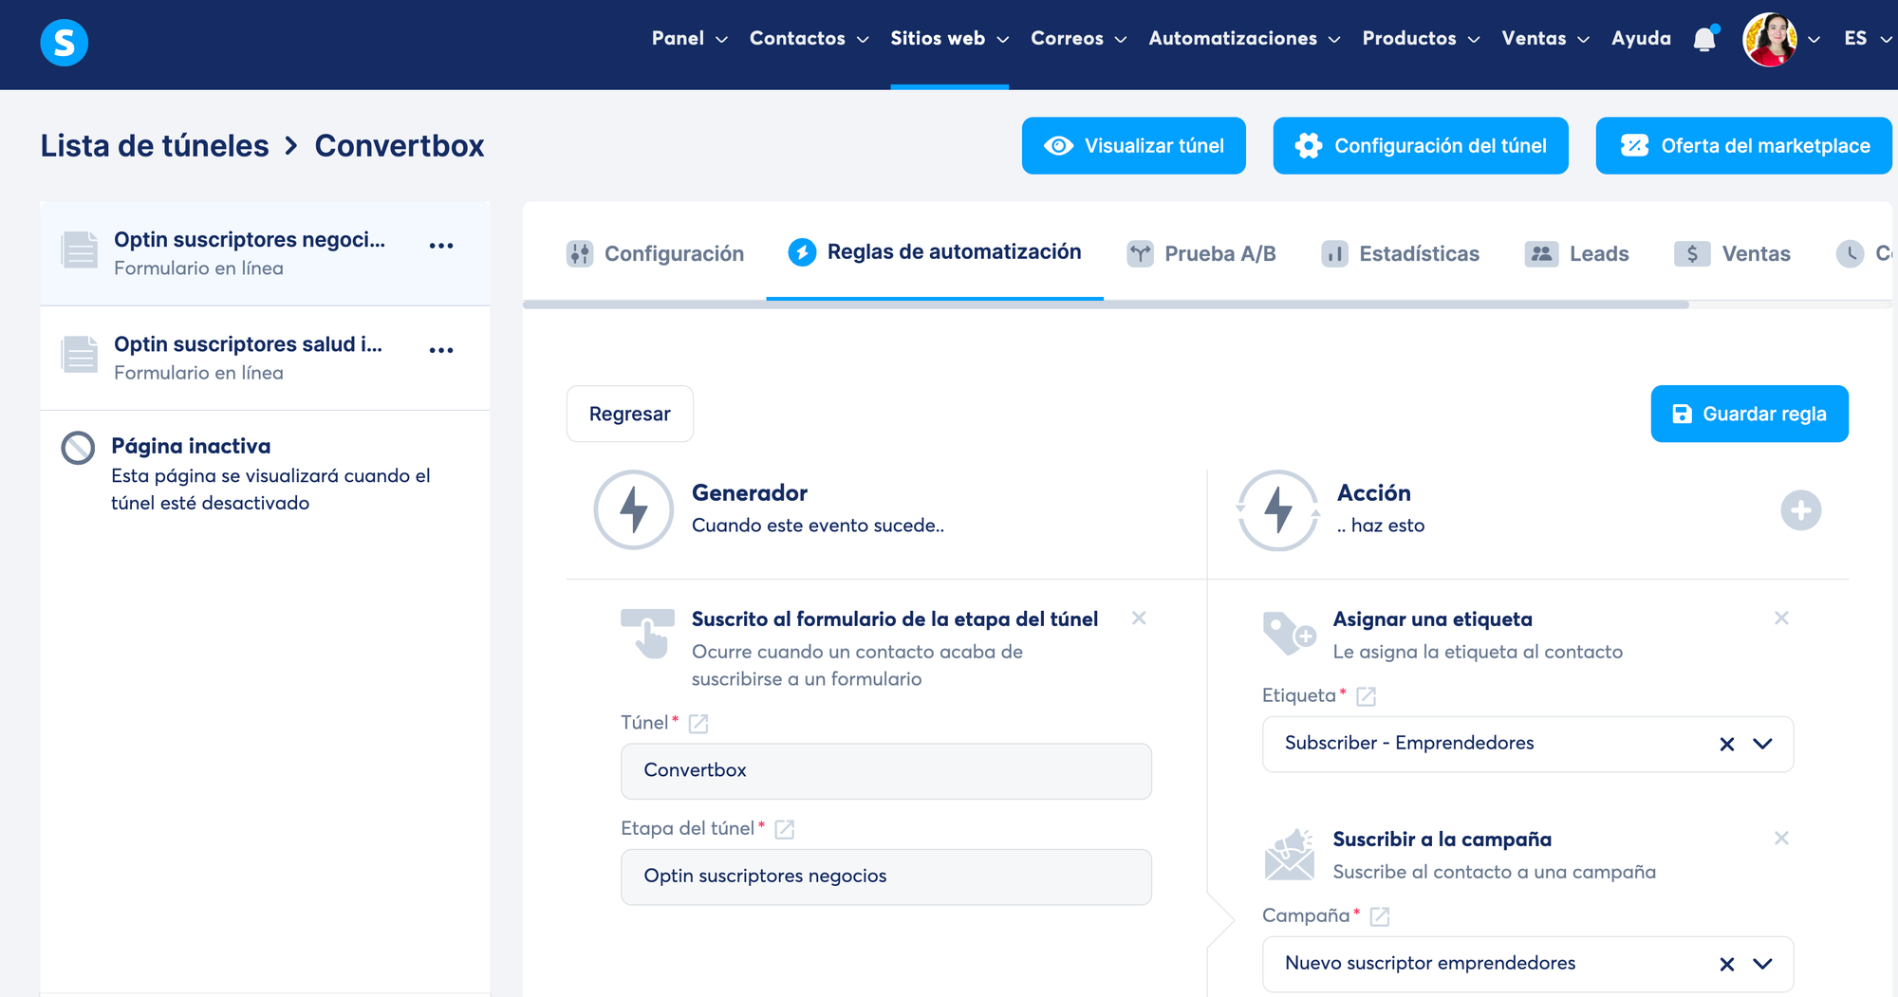Click the envelope icon beside Suscribir a la campaña
The image size is (1898, 997).
1289,854
